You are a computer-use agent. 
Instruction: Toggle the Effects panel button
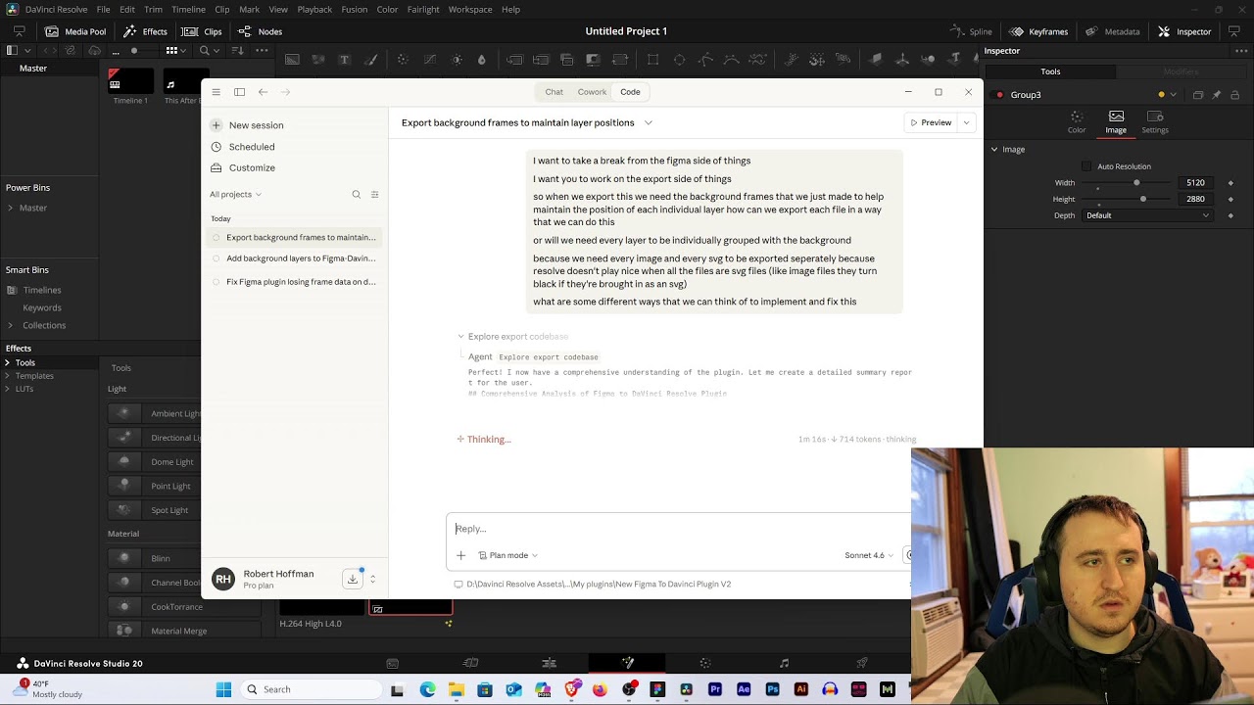(x=144, y=31)
